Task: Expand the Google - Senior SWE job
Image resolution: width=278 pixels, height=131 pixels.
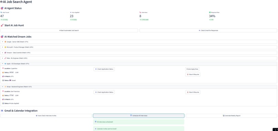Action: 139,42
